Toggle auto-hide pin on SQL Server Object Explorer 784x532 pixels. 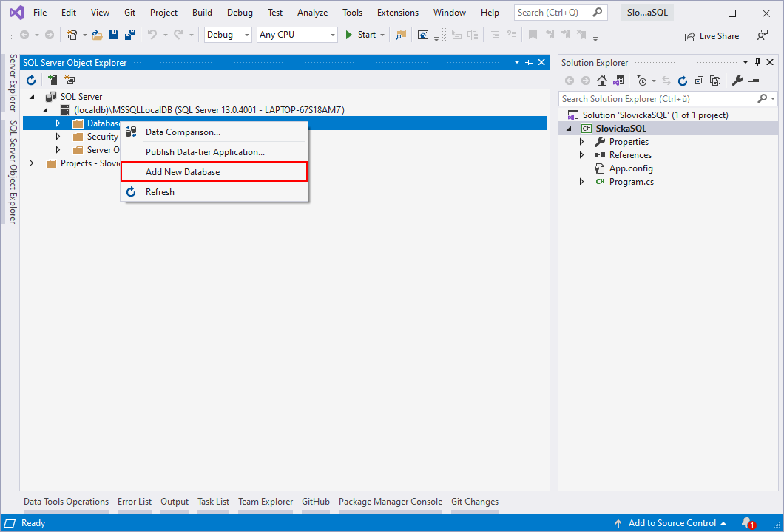[530, 63]
